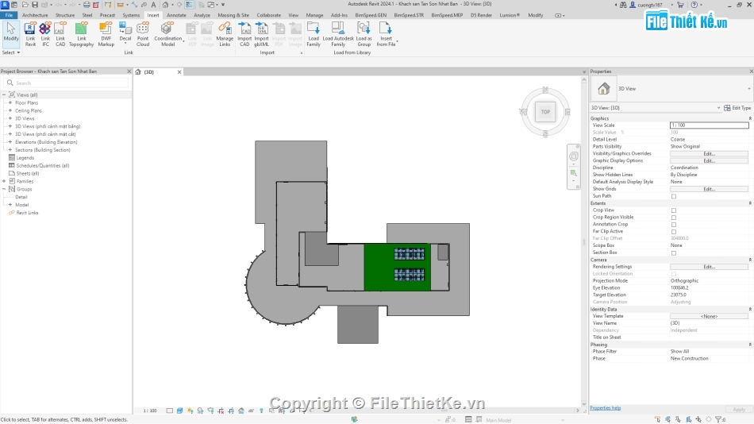Close the {3D} view tab

[179, 71]
